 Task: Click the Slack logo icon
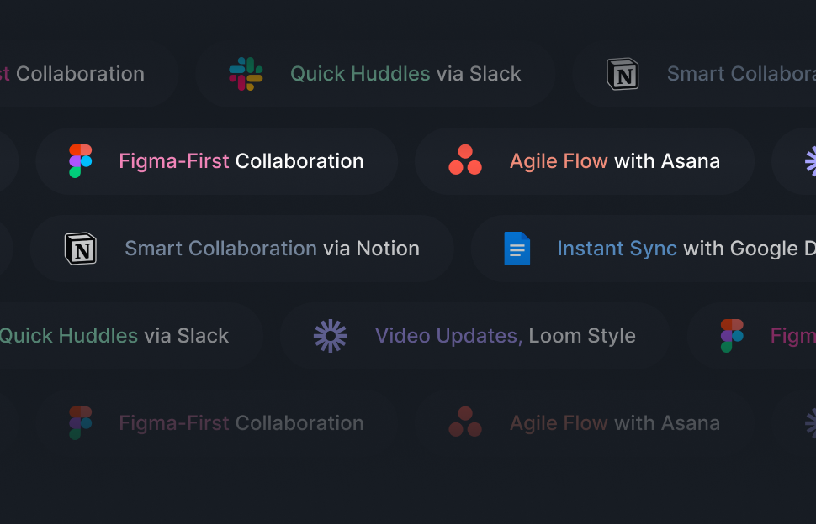(246, 74)
